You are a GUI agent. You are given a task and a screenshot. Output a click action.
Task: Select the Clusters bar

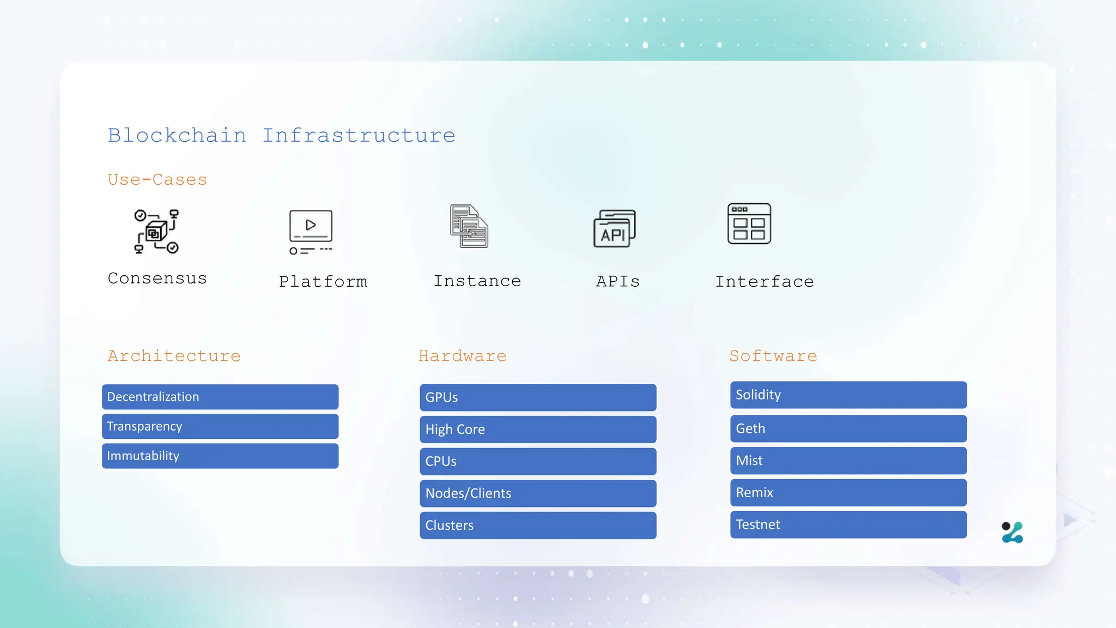(x=538, y=526)
